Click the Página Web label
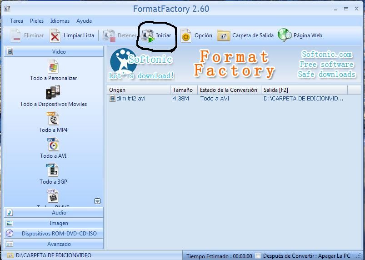 tap(308, 35)
